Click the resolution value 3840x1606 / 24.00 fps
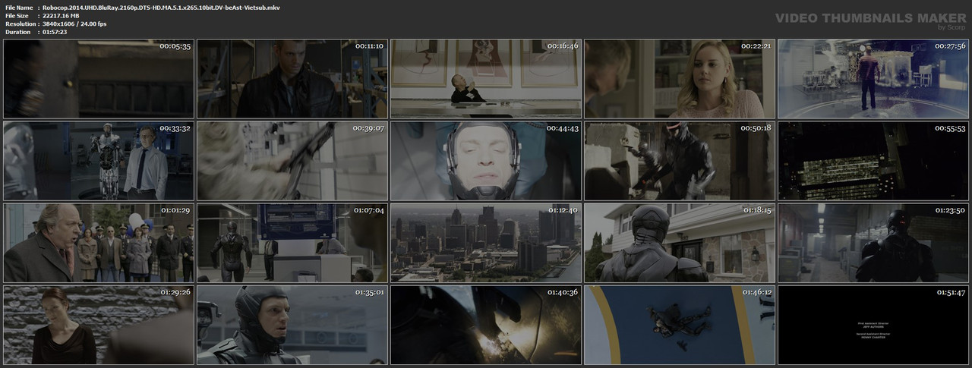This screenshot has width=972, height=368. click(x=74, y=24)
